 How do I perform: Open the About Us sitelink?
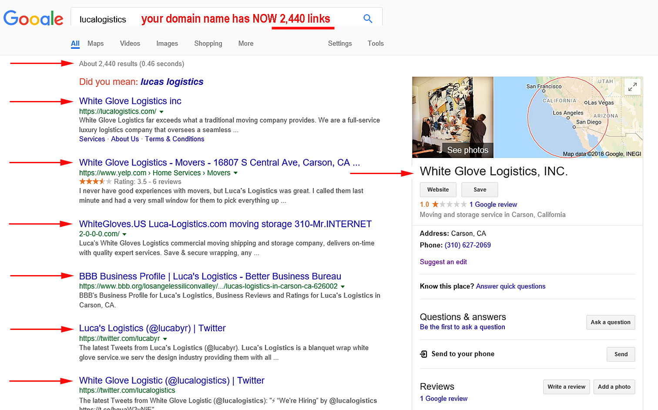(125, 139)
